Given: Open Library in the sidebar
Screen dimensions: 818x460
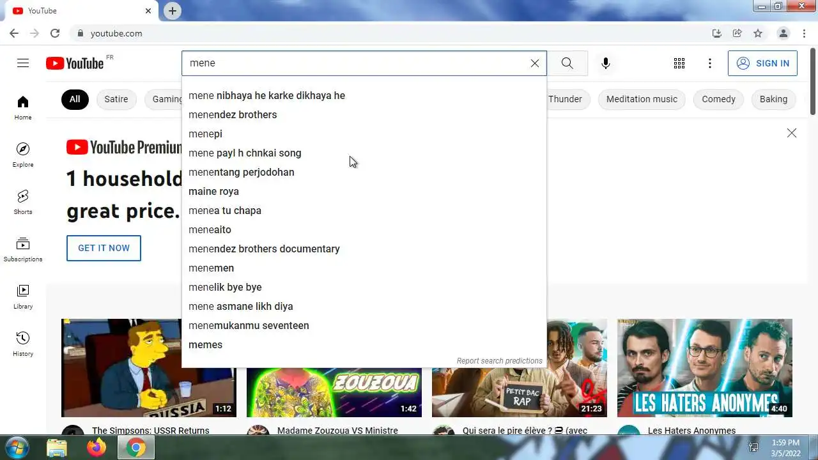Looking at the screenshot, I should click(23, 297).
